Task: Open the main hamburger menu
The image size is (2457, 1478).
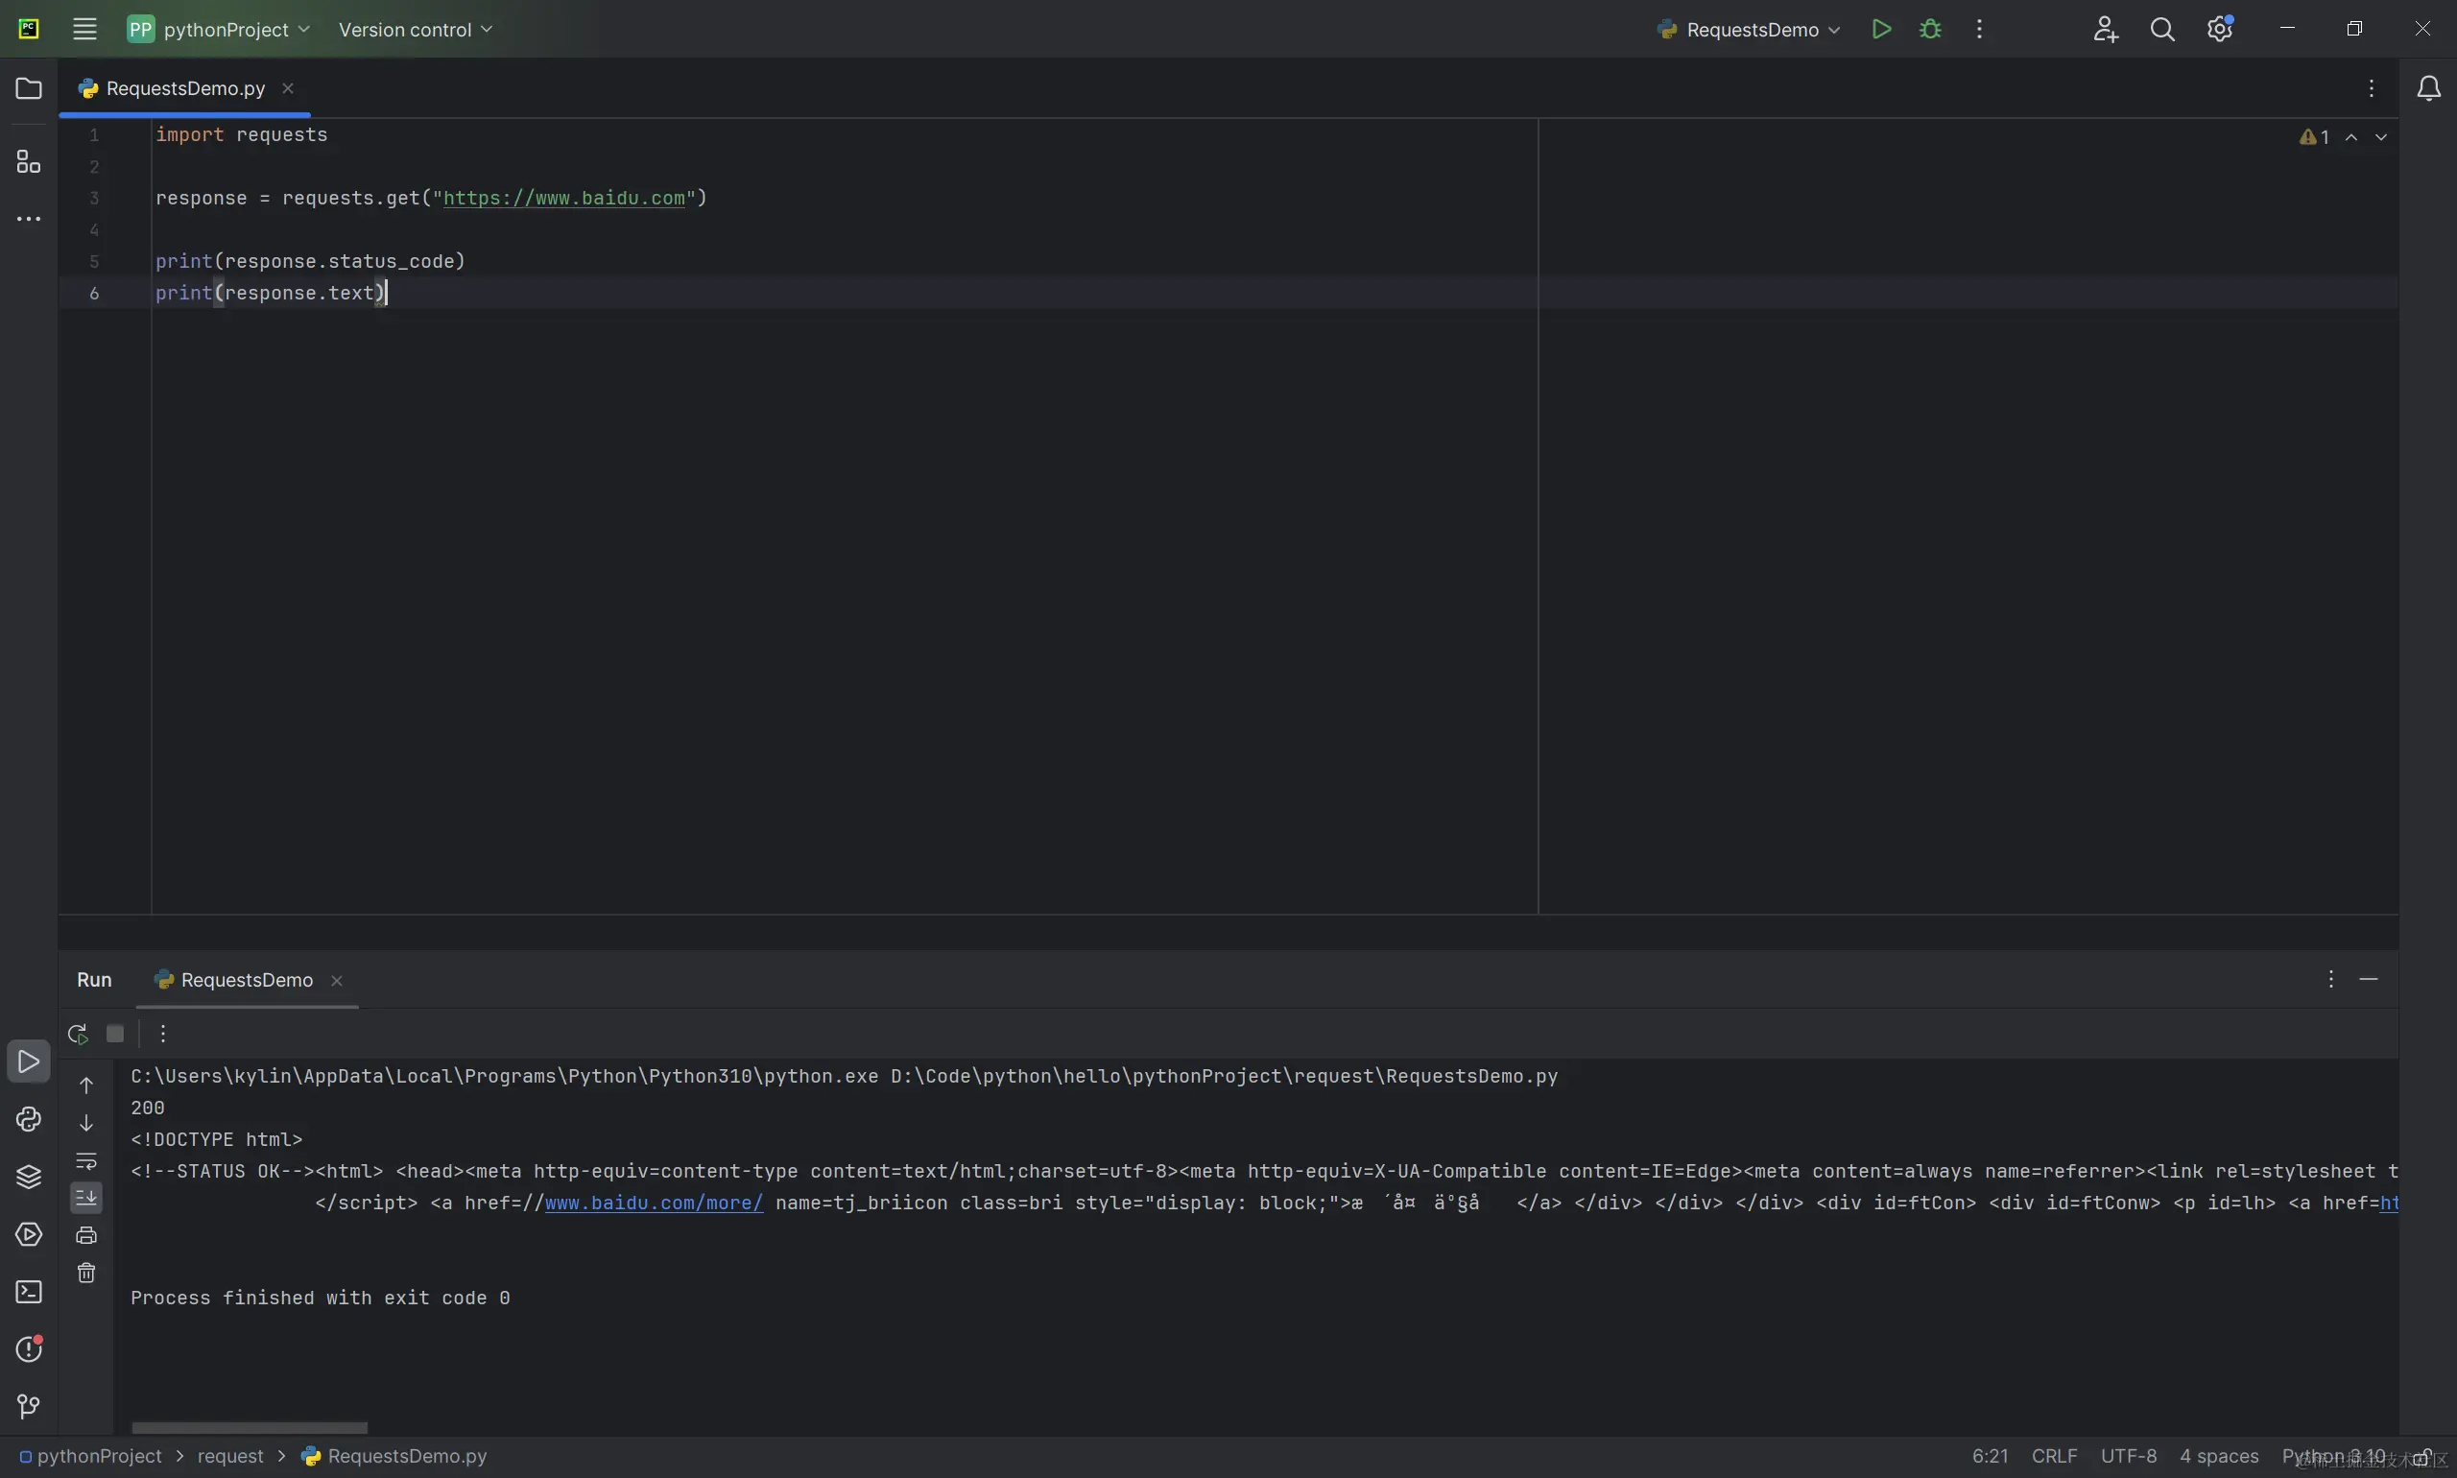Action: [x=84, y=29]
